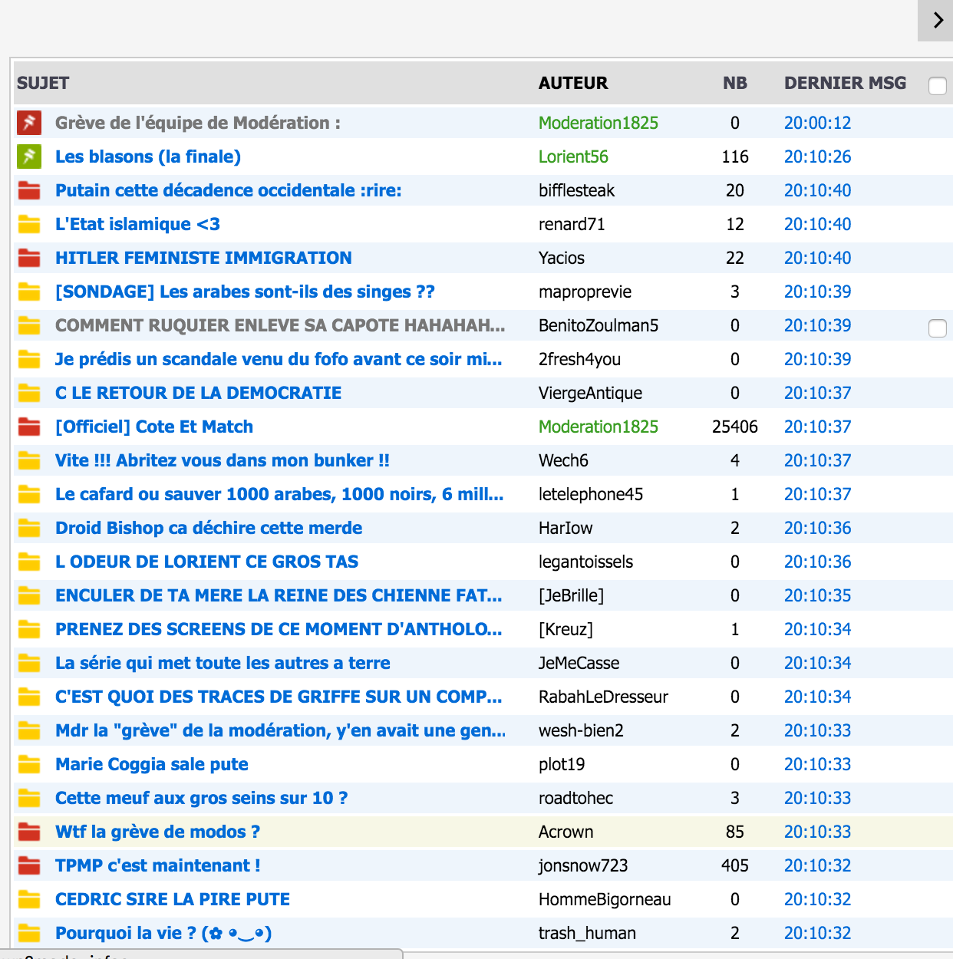Open the topic Wtf la grève de modos ?
This screenshot has height=959, width=953.
(x=157, y=832)
